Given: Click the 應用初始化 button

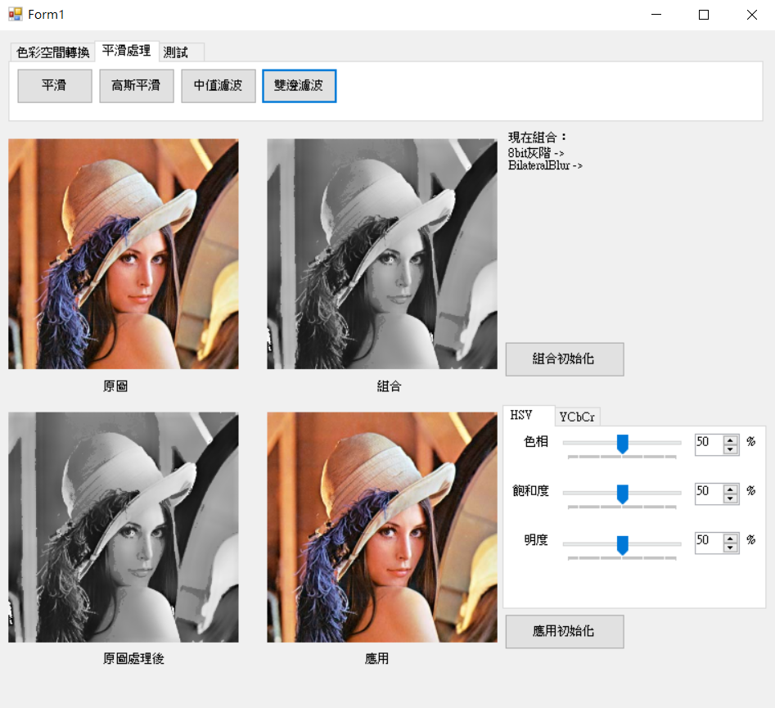Looking at the screenshot, I should click(565, 631).
